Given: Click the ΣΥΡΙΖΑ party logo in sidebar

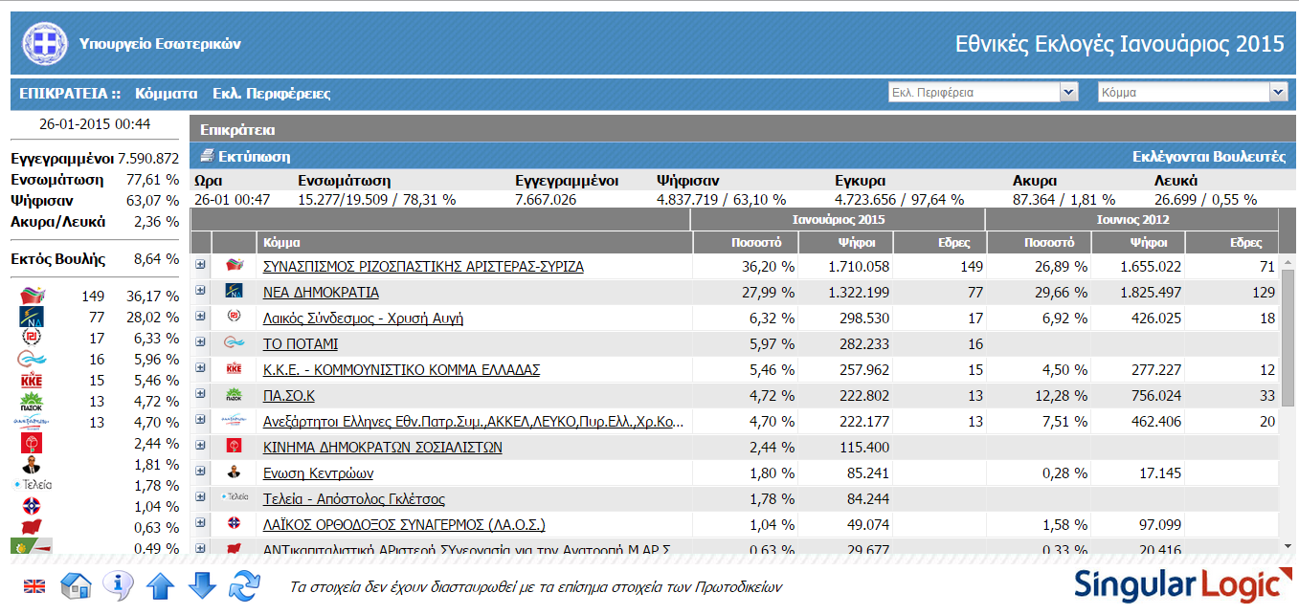Looking at the screenshot, I should click(x=33, y=297).
